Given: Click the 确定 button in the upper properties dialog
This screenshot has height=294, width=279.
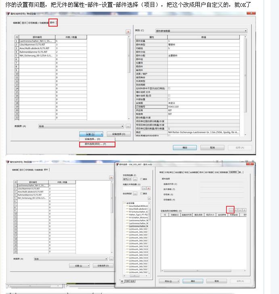Looking at the screenshot, I should click(185, 148).
